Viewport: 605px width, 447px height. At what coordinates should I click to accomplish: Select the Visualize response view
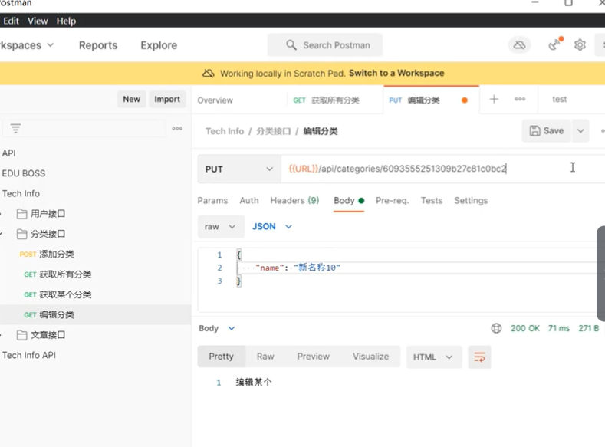tap(371, 357)
